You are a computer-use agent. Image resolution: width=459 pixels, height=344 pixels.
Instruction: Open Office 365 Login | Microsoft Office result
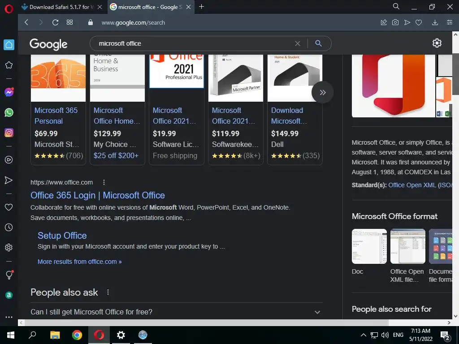click(x=97, y=195)
